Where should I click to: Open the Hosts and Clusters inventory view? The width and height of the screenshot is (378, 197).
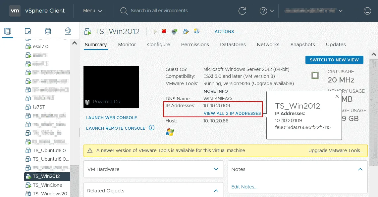tap(8, 31)
